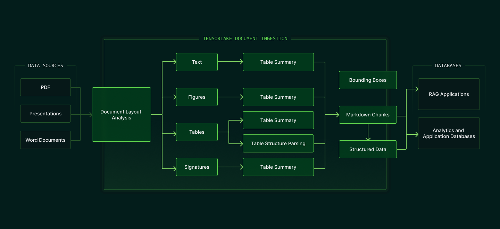This screenshot has width=500, height=229.
Task: Click the Table Summary box above Table Structure Parsing
Action: (278, 120)
